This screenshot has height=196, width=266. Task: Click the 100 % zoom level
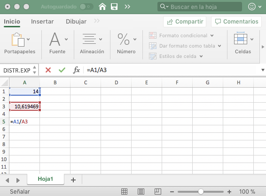(x=247, y=192)
